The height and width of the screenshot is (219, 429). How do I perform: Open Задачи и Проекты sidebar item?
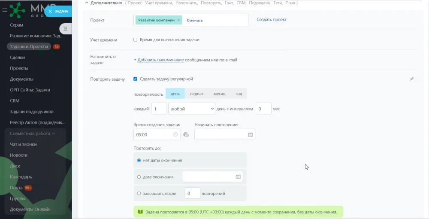click(29, 46)
